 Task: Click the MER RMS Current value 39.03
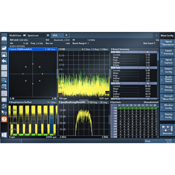click(148, 86)
